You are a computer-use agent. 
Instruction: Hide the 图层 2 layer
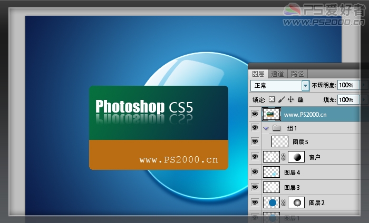[x=255, y=202]
